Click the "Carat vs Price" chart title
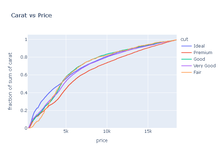The width and height of the screenshot is (221, 156). (x=32, y=15)
